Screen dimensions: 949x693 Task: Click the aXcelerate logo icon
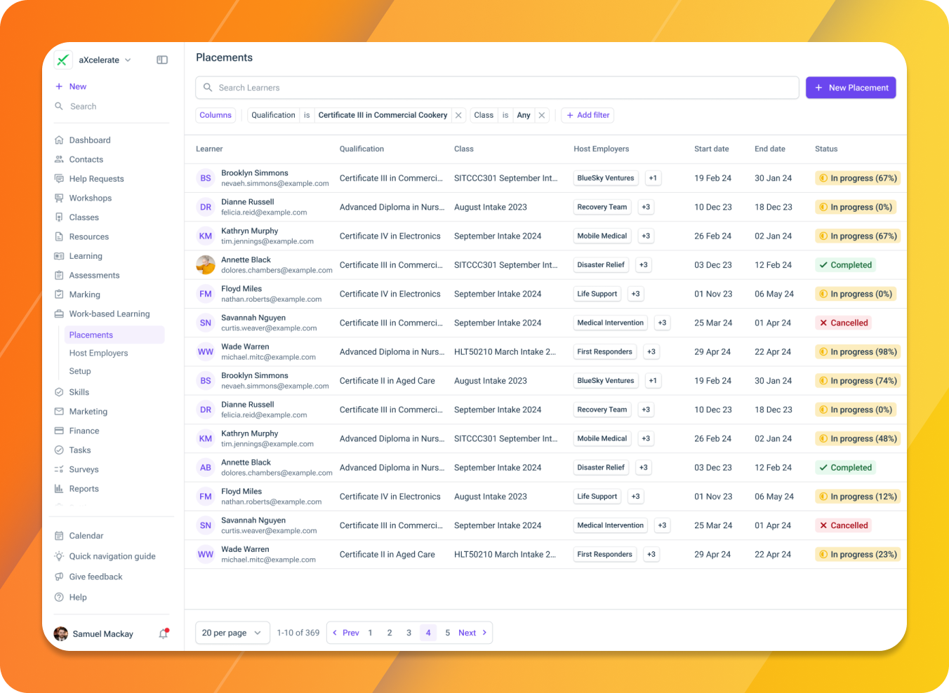tap(63, 60)
